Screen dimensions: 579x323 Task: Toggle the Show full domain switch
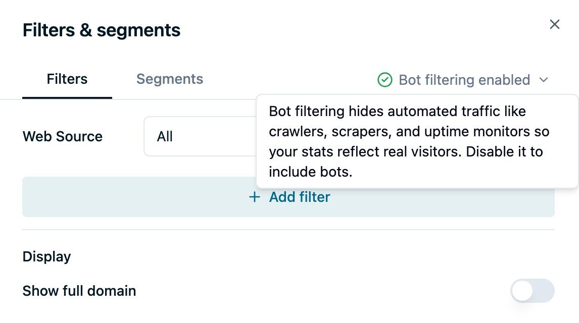click(x=533, y=291)
